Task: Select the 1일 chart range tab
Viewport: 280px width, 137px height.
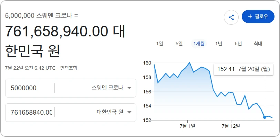Action: coord(159,43)
